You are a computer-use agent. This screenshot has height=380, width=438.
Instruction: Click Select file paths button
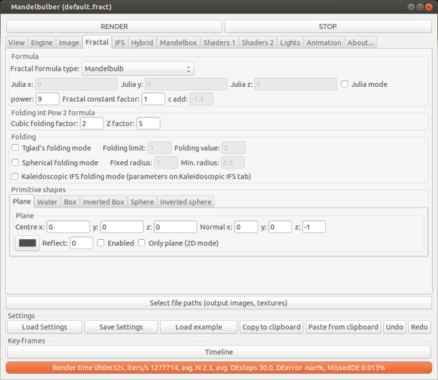pos(218,303)
